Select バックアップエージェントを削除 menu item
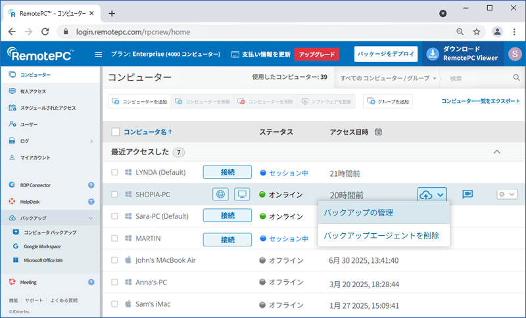This screenshot has height=318, width=526. pos(384,235)
